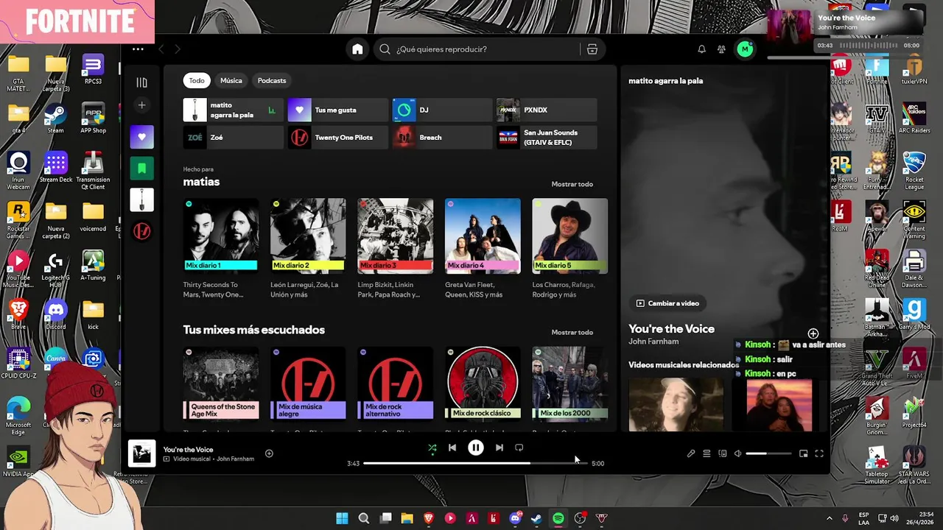Skip to previous track

[x=452, y=448]
